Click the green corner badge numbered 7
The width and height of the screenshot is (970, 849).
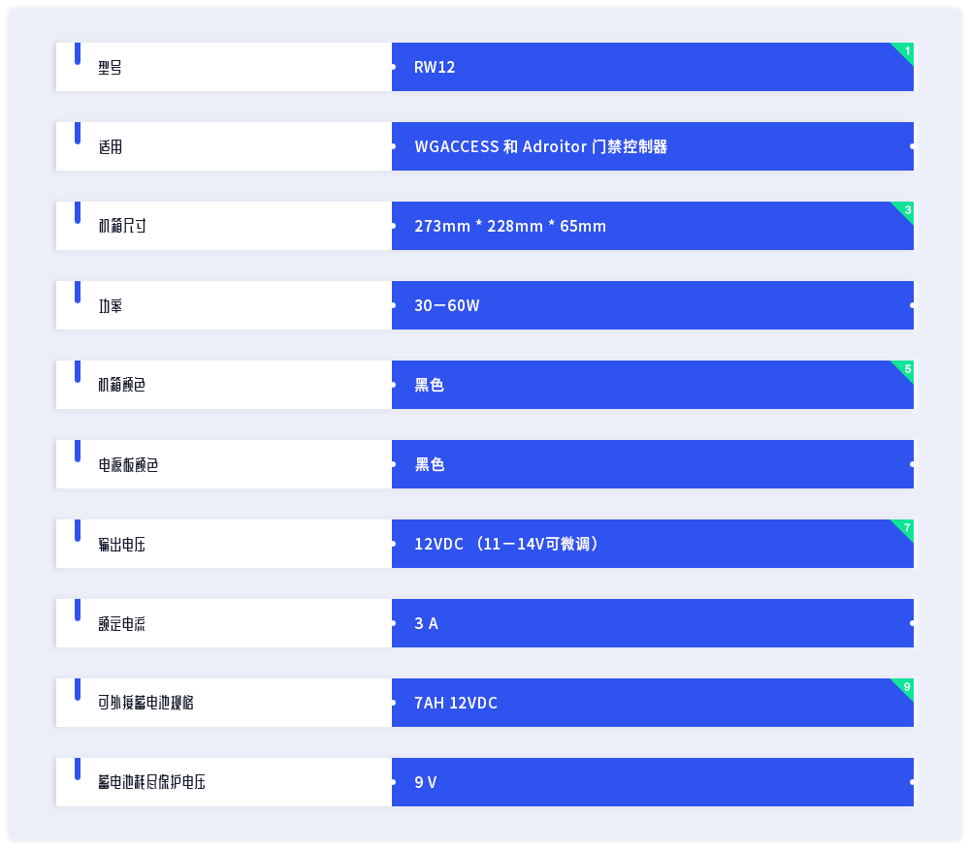point(905,527)
